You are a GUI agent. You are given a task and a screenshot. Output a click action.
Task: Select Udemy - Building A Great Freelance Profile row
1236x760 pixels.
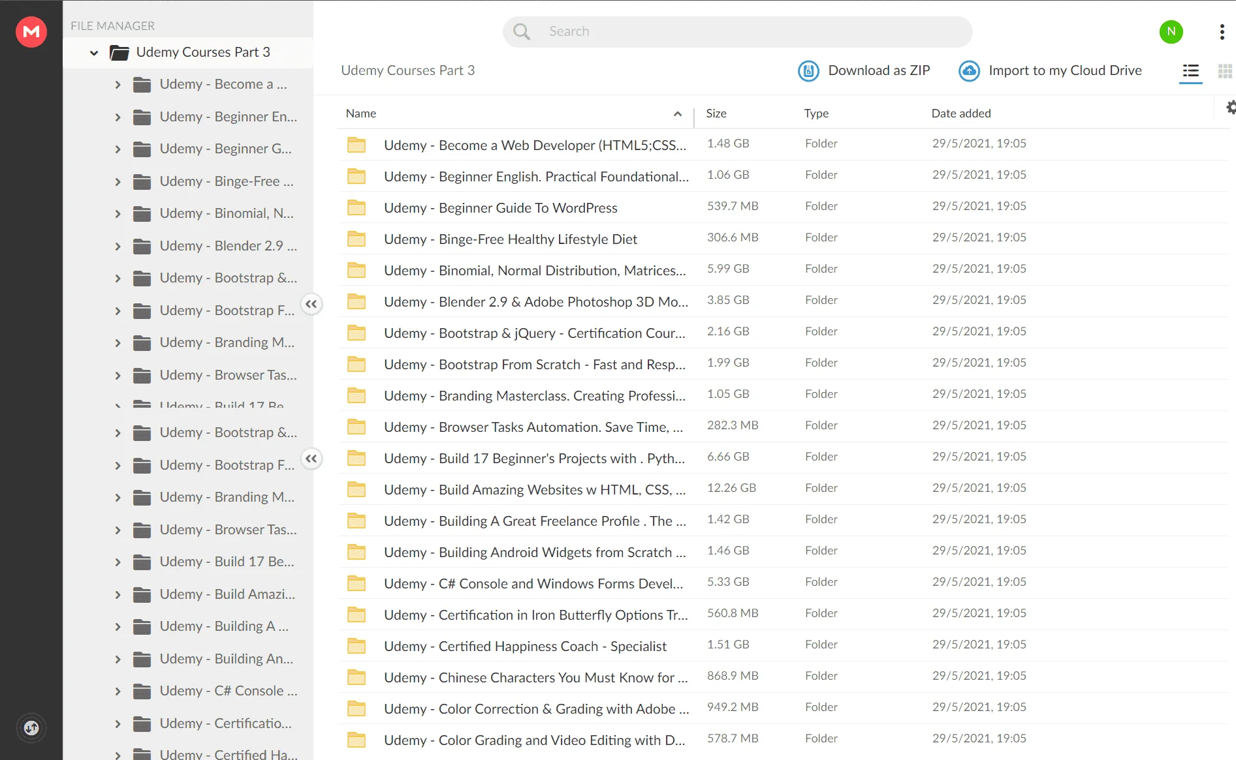pos(784,520)
